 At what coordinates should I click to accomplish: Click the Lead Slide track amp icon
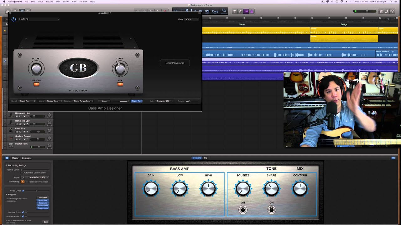(11, 130)
